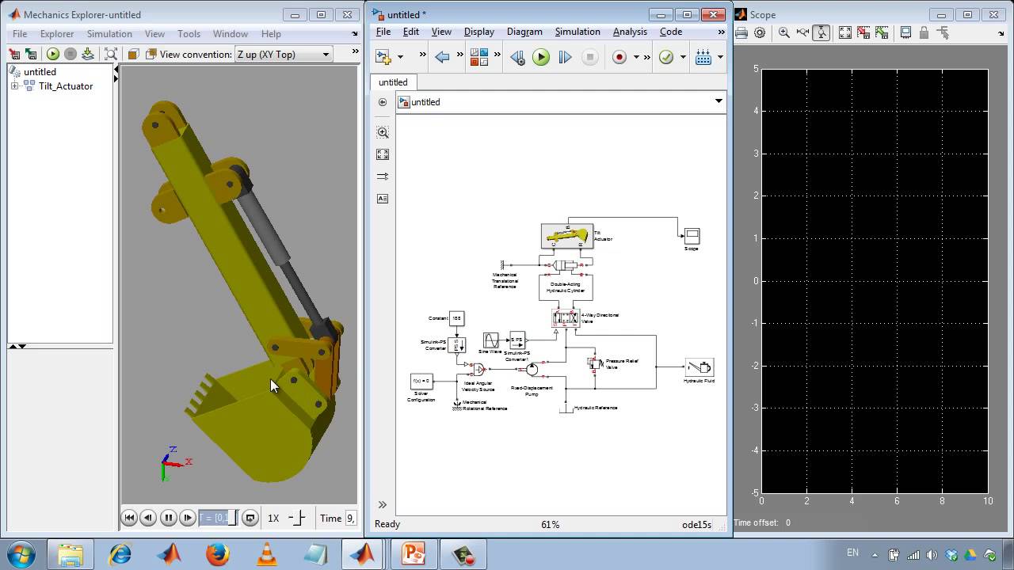The image size is (1014, 570).
Task: Click the playback speed slider in Mechanics Explorer
Action: coord(297,518)
